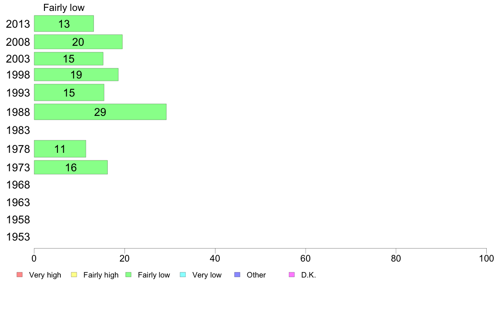Click the Very low legend label
This screenshot has width=498, height=309.
point(207,275)
